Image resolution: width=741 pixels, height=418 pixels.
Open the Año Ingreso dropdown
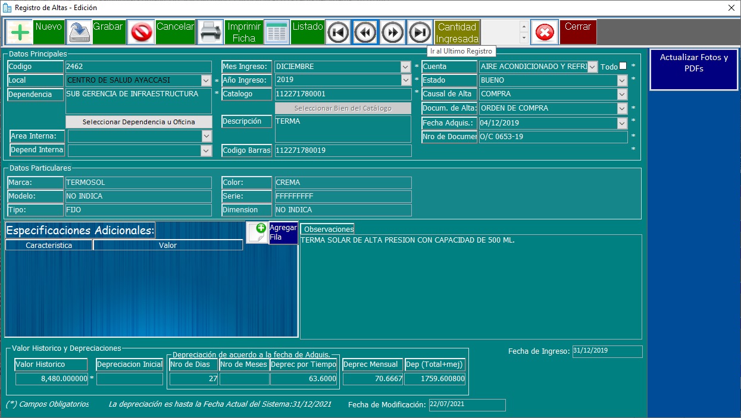pos(406,80)
